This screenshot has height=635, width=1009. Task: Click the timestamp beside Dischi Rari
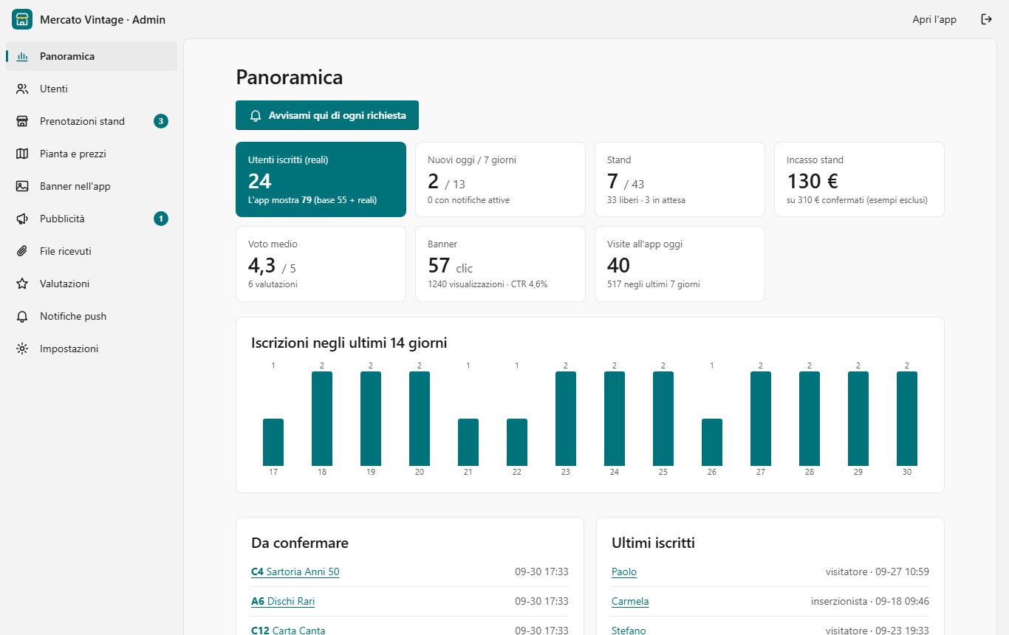(x=541, y=602)
